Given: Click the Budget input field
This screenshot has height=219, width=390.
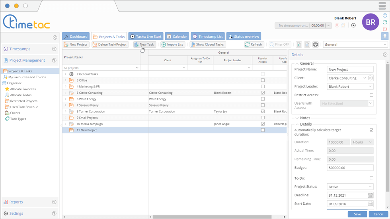Looking at the screenshot, I should [x=350, y=168].
